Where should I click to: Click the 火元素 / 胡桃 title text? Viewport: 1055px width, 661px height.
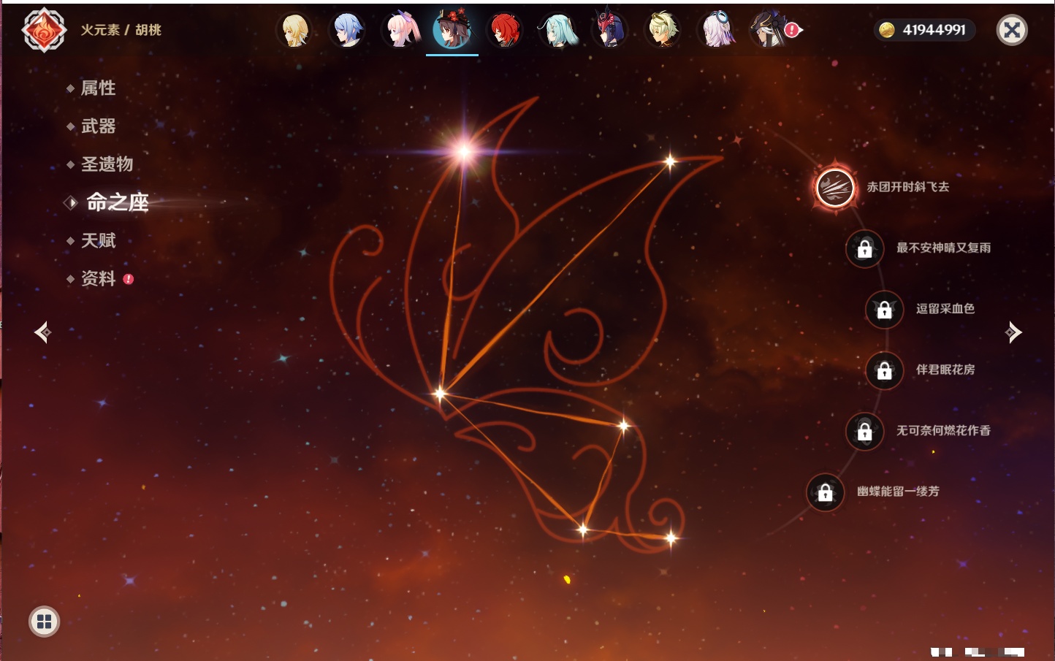tap(121, 30)
